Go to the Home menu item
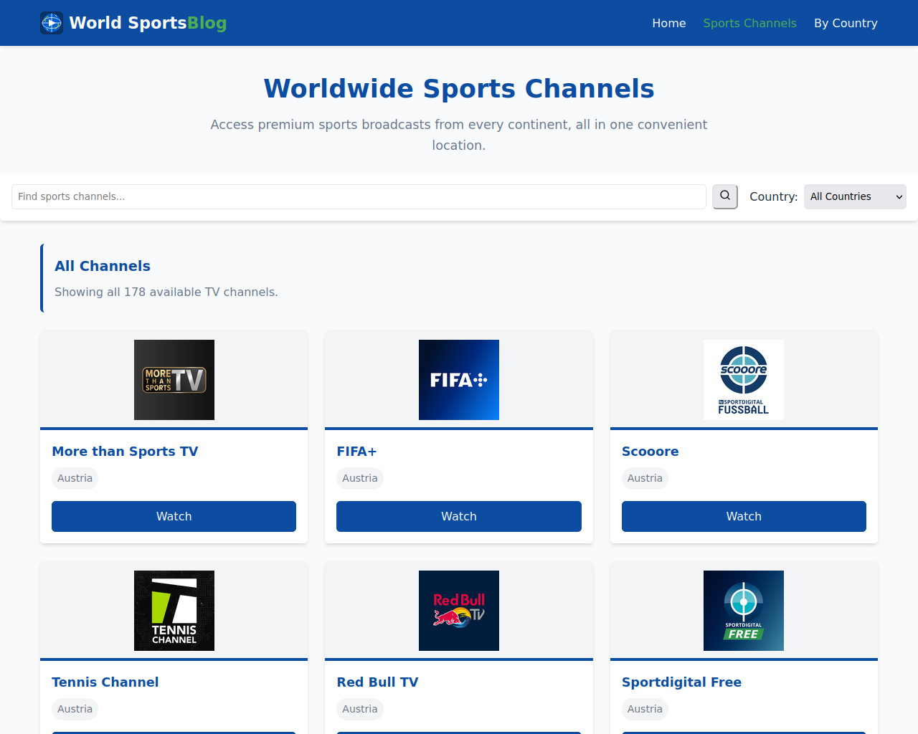The width and height of the screenshot is (918, 734). pos(669,23)
